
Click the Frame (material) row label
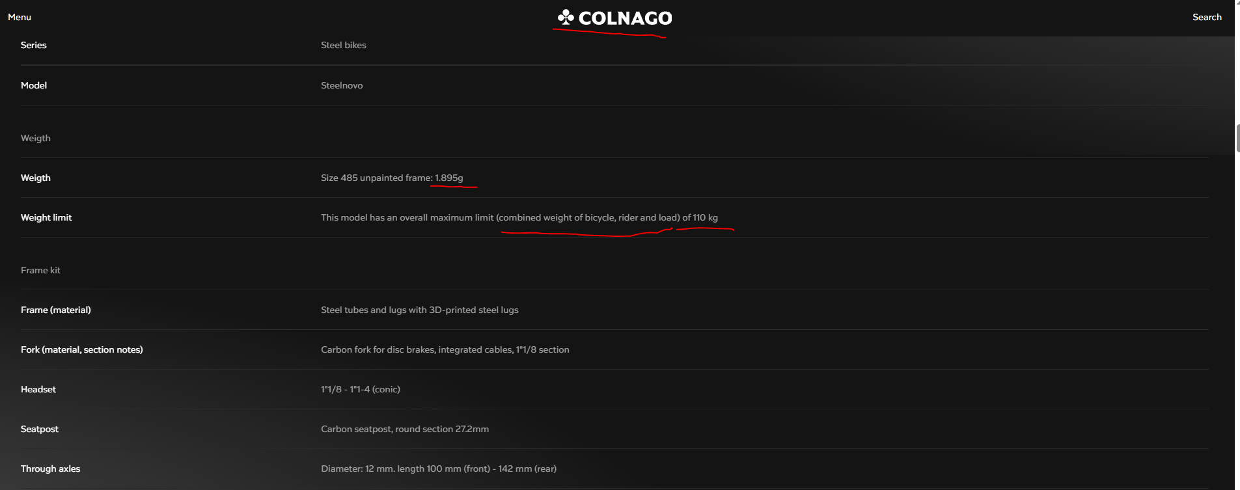click(x=56, y=310)
